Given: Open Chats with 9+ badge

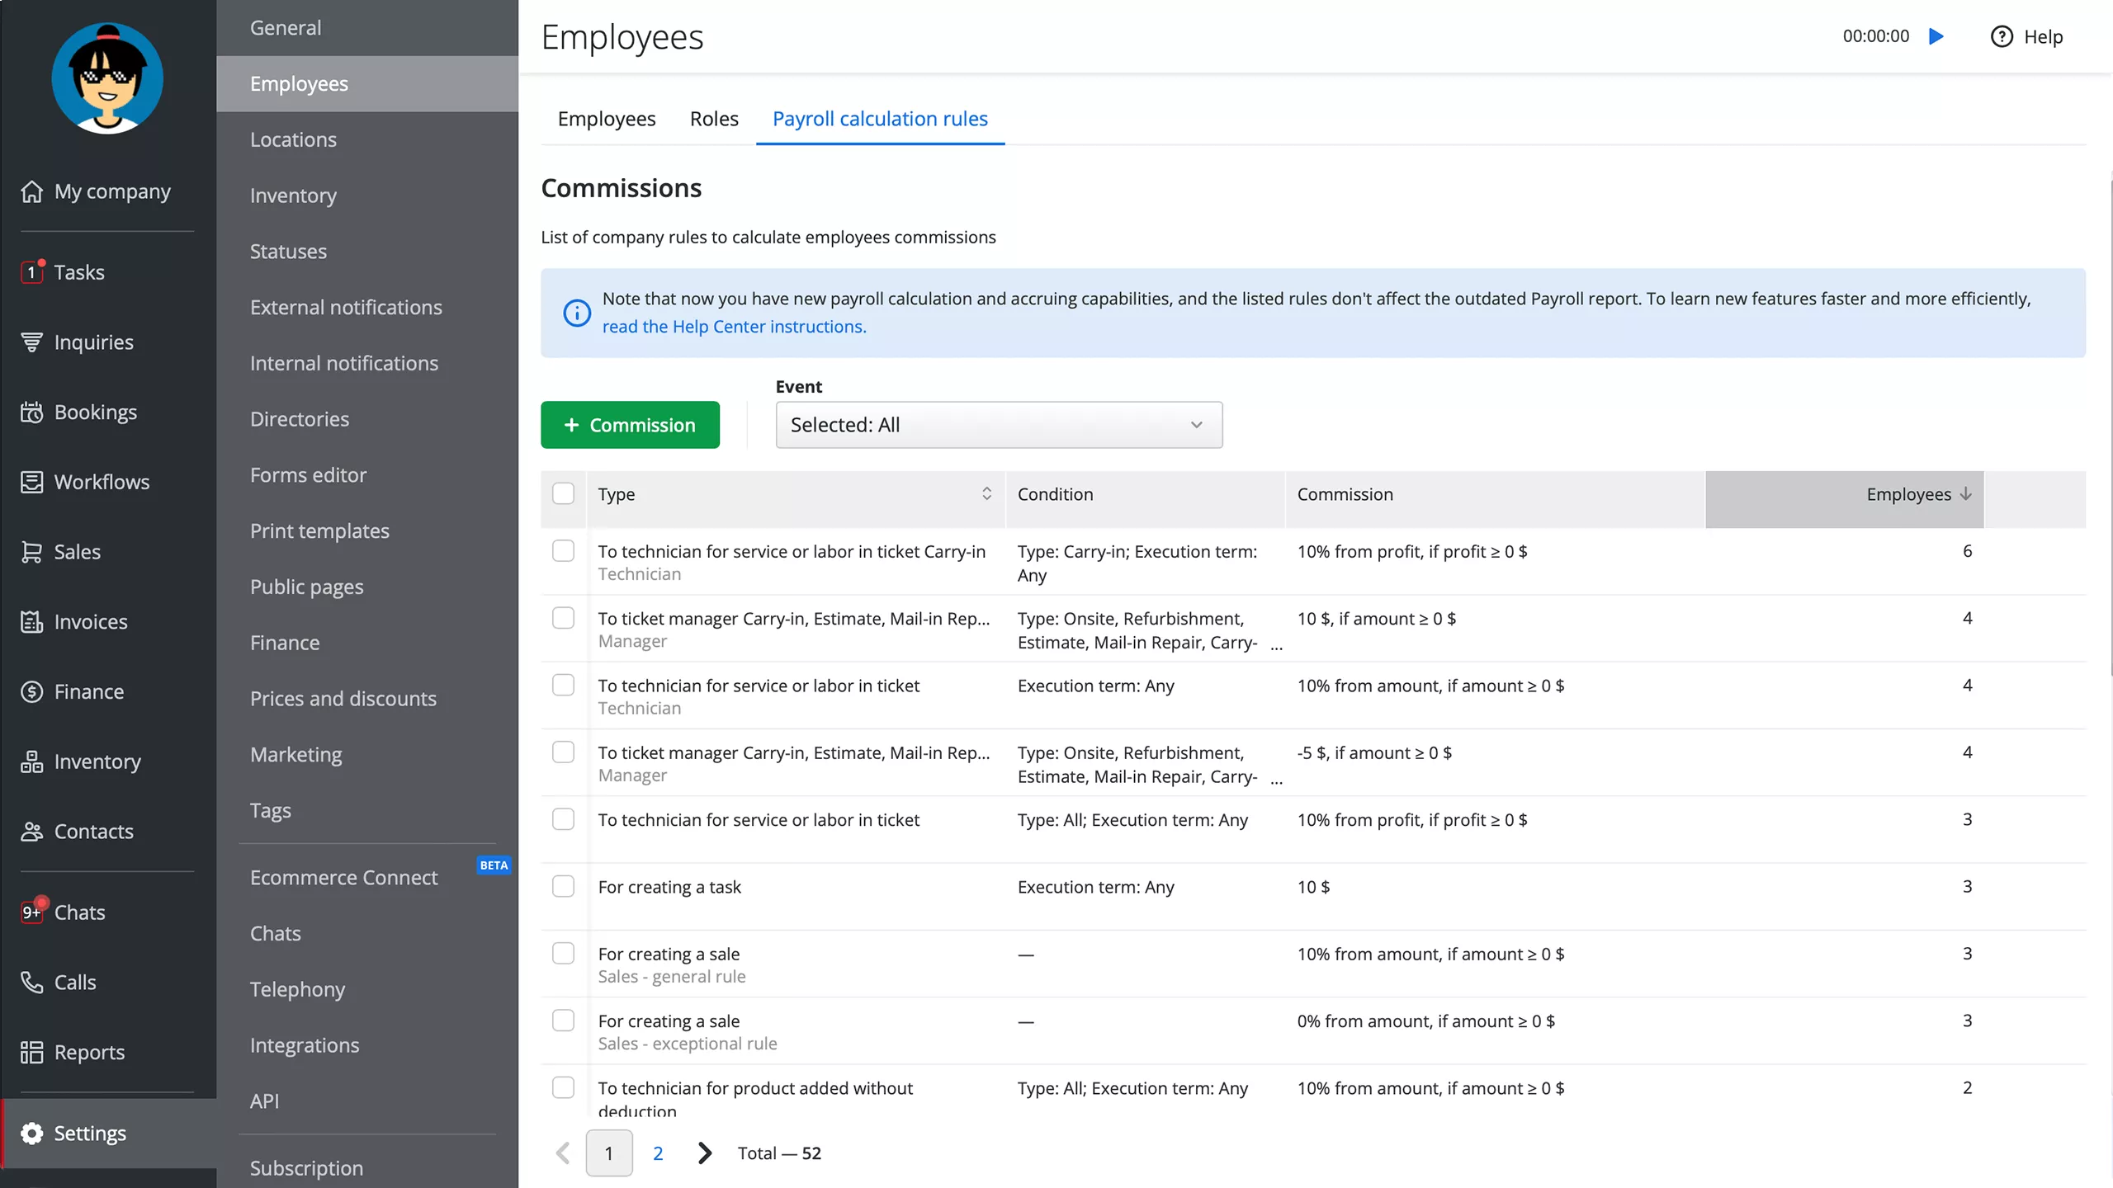Looking at the screenshot, I should pos(31,912).
